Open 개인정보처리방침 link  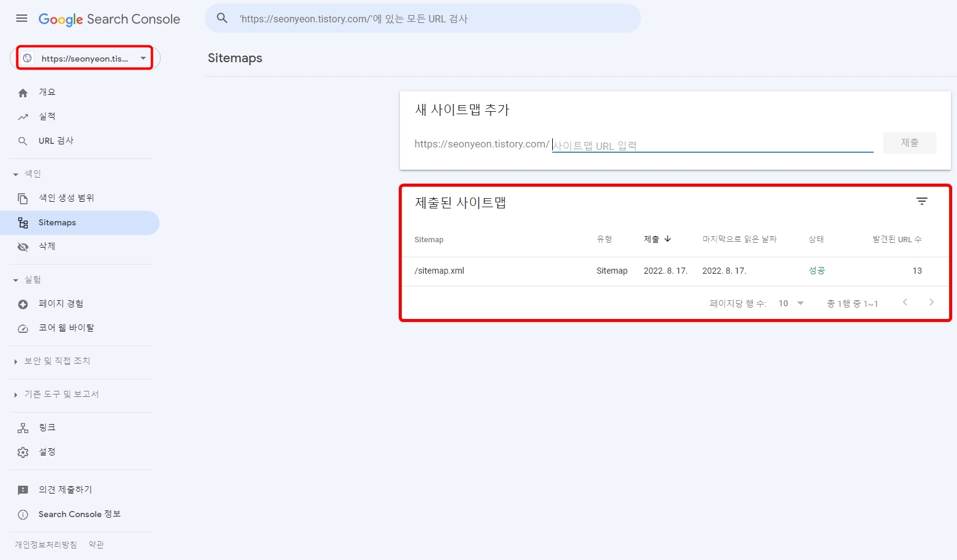click(x=46, y=545)
